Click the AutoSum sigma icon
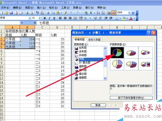 91,13
